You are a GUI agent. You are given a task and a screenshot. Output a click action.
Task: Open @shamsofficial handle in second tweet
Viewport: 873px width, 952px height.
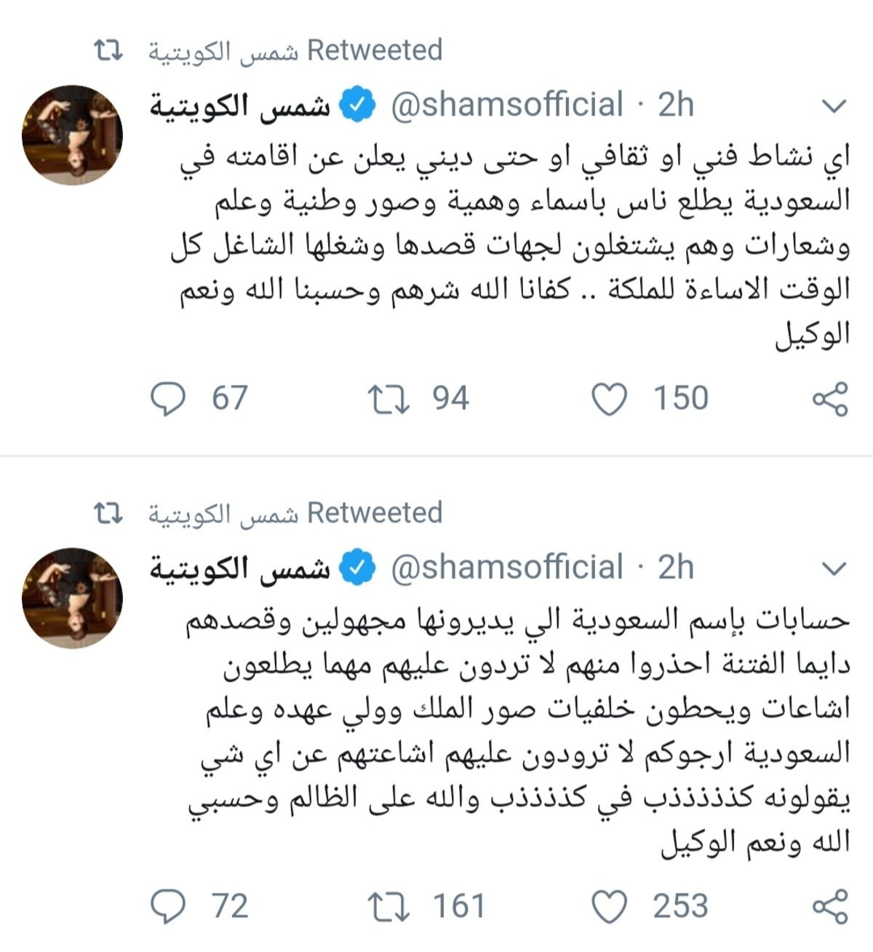(507, 568)
